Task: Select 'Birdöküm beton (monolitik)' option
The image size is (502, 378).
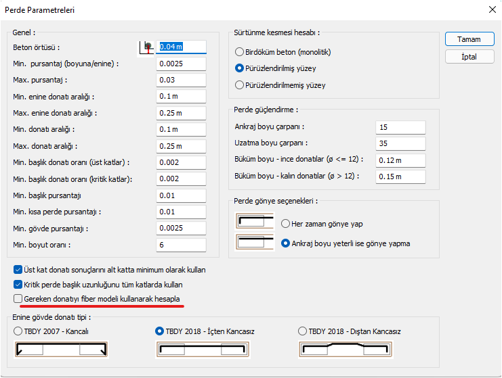Action: pos(239,52)
